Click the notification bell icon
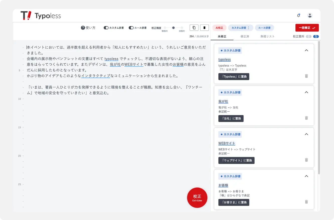 tap(298, 16)
